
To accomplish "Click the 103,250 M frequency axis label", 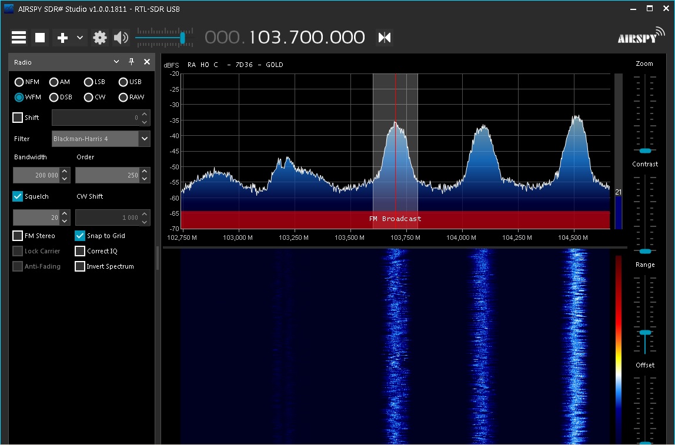I will pos(293,237).
